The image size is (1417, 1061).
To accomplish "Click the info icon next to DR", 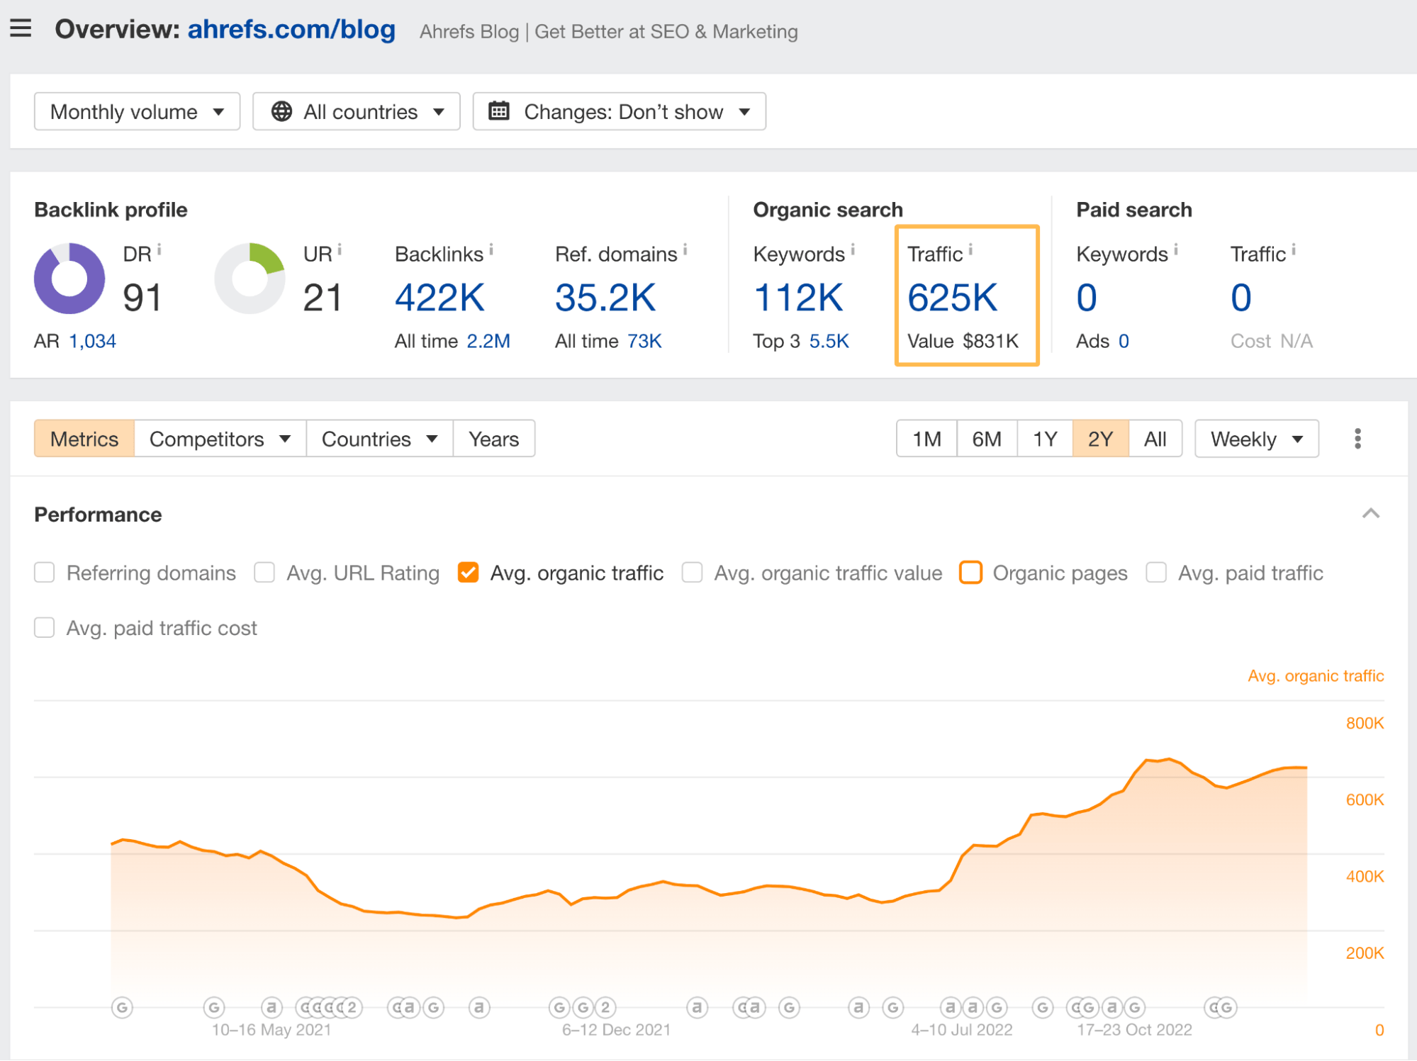I will (x=159, y=249).
